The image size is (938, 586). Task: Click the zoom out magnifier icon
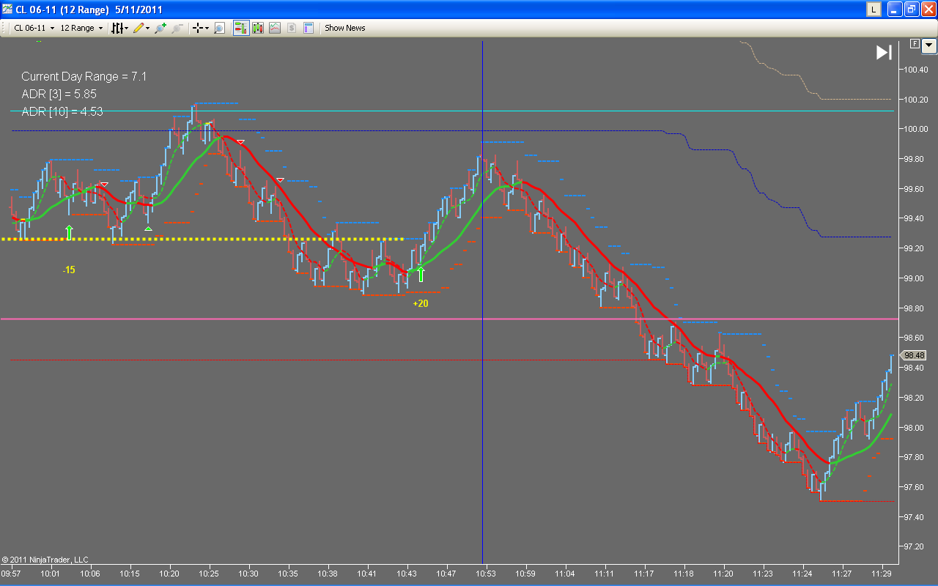point(177,28)
